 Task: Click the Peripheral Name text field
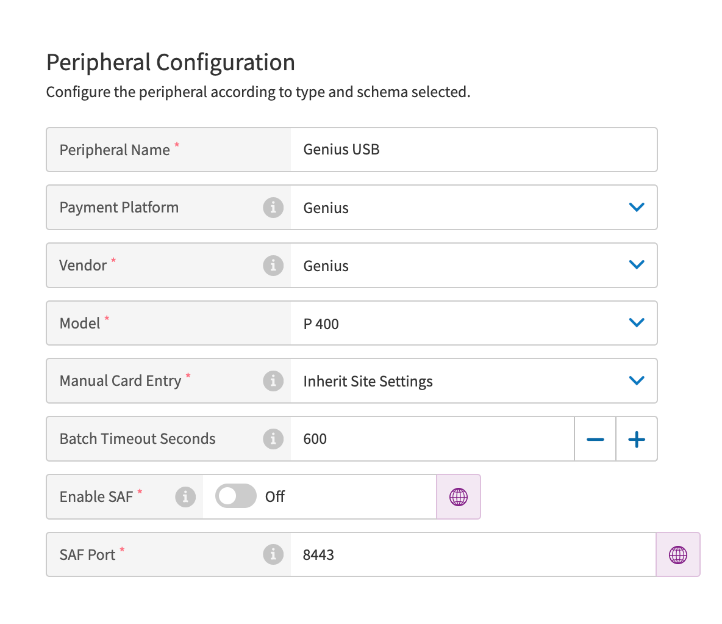pyautogui.click(x=473, y=150)
